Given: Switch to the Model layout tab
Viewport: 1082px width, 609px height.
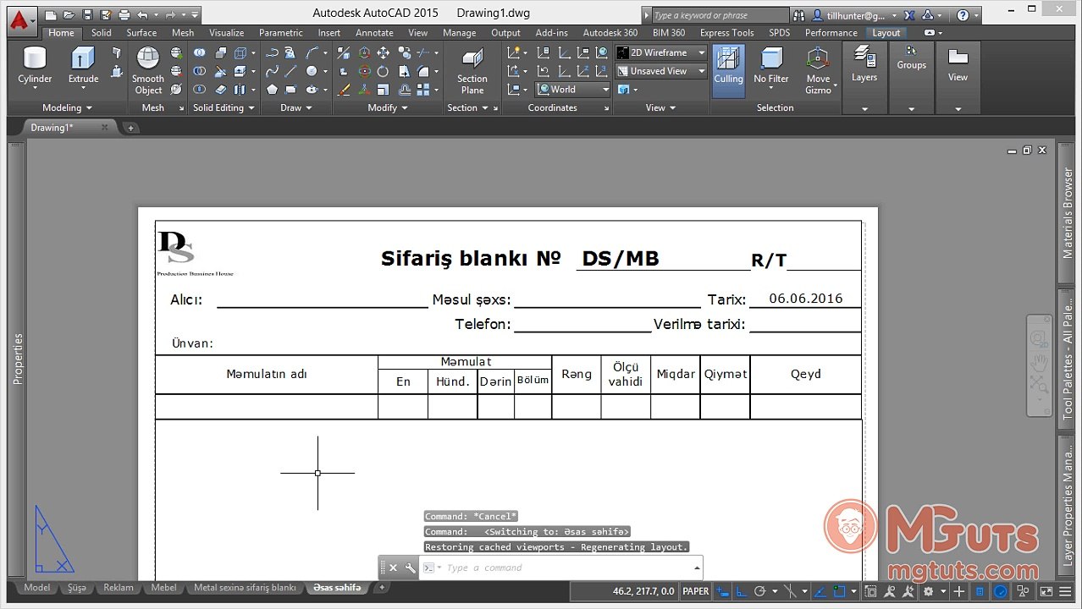Looking at the screenshot, I should click(36, 587).
